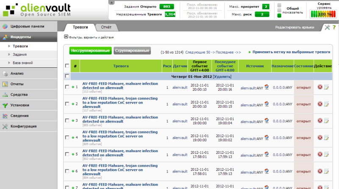Show Несгруппированные alarms view
The image size is (339, 189).
(x=90, y=51)
